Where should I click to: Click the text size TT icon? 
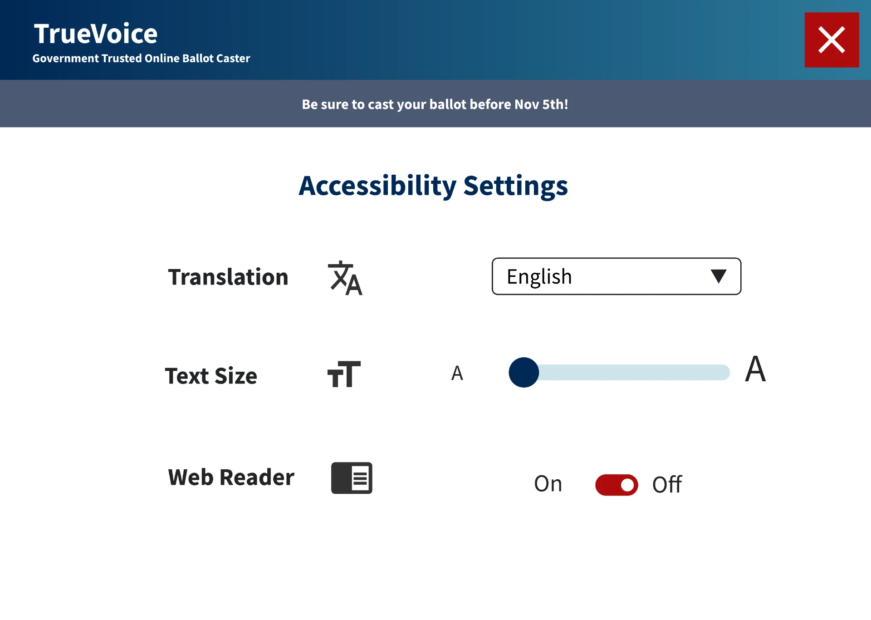coord(344,374)
